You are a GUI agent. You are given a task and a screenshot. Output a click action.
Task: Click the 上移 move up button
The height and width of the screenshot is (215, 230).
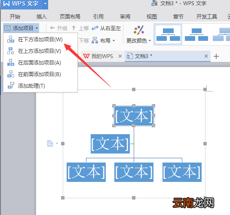point(80,28)
